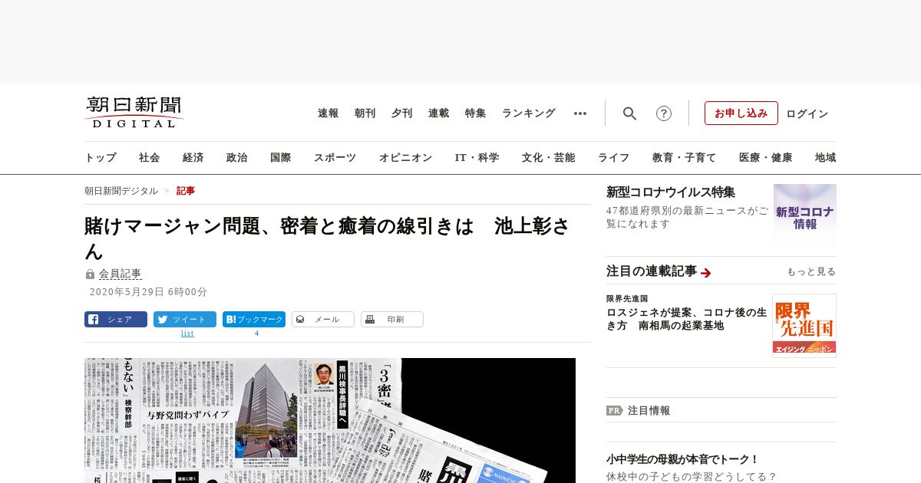Viewport: 921px width, 483px height.
Task: Click the lock icon beside 会員記事
Action: pyautogui.click(x=90, y=274)
